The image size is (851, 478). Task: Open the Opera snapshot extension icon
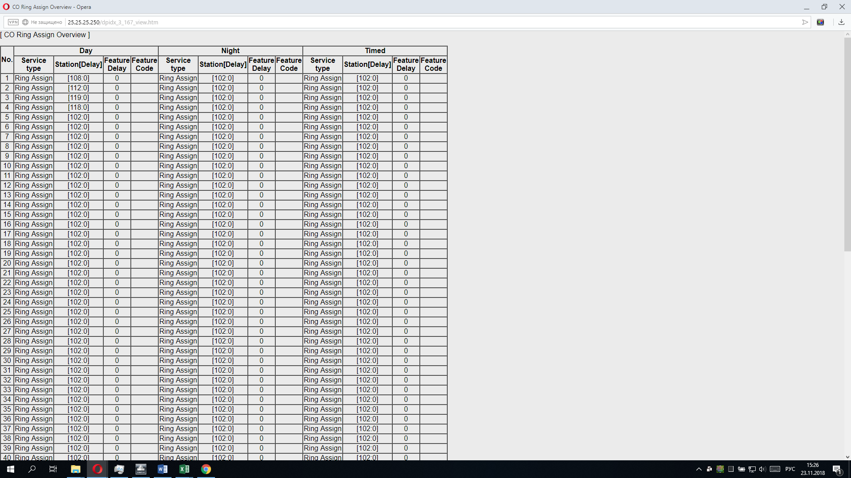[x=820, y=22]
